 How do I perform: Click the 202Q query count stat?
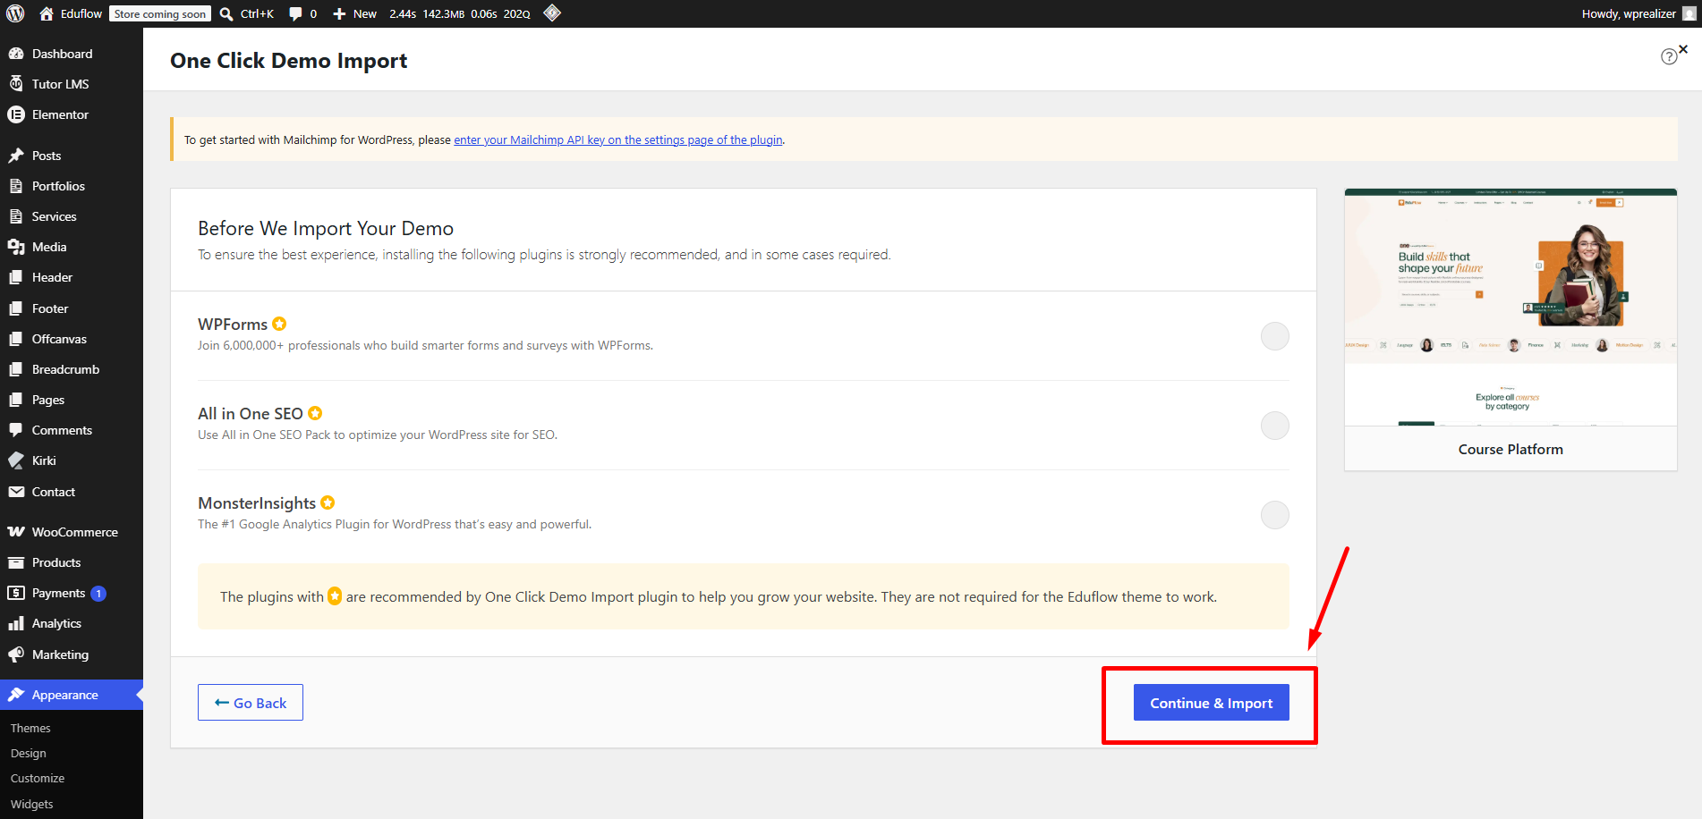[x=517, y=13]
